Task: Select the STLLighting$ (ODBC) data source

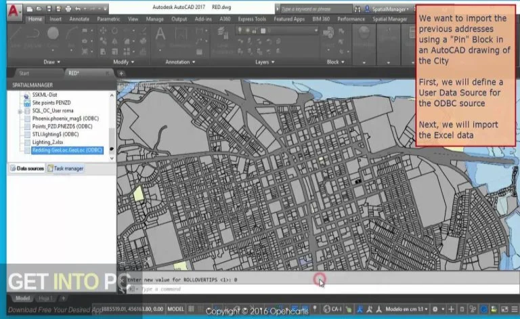Action: (x=56, y=134)
